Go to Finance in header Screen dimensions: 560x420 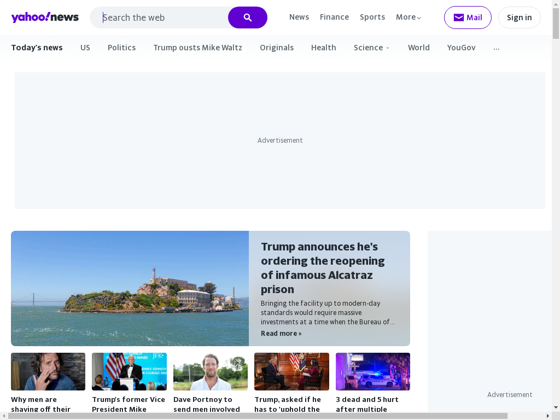click(x=334, y=17)
